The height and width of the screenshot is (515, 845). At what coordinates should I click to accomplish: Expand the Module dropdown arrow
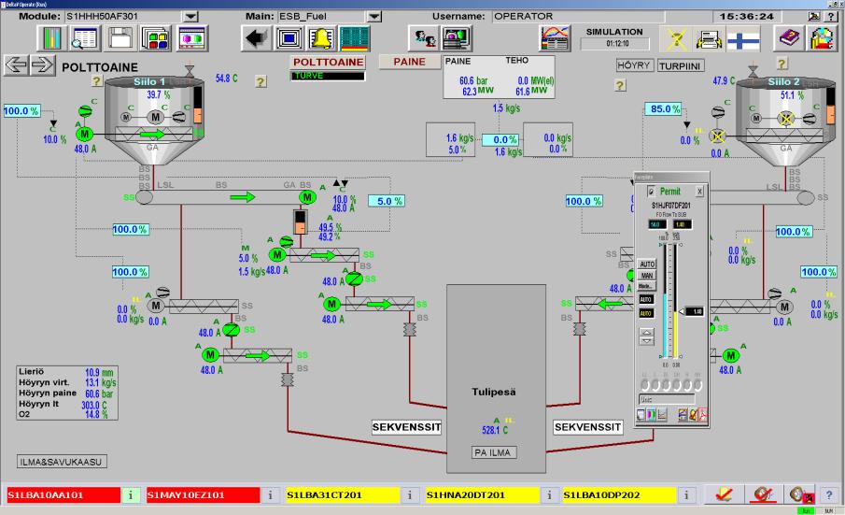tap(190, 17)
